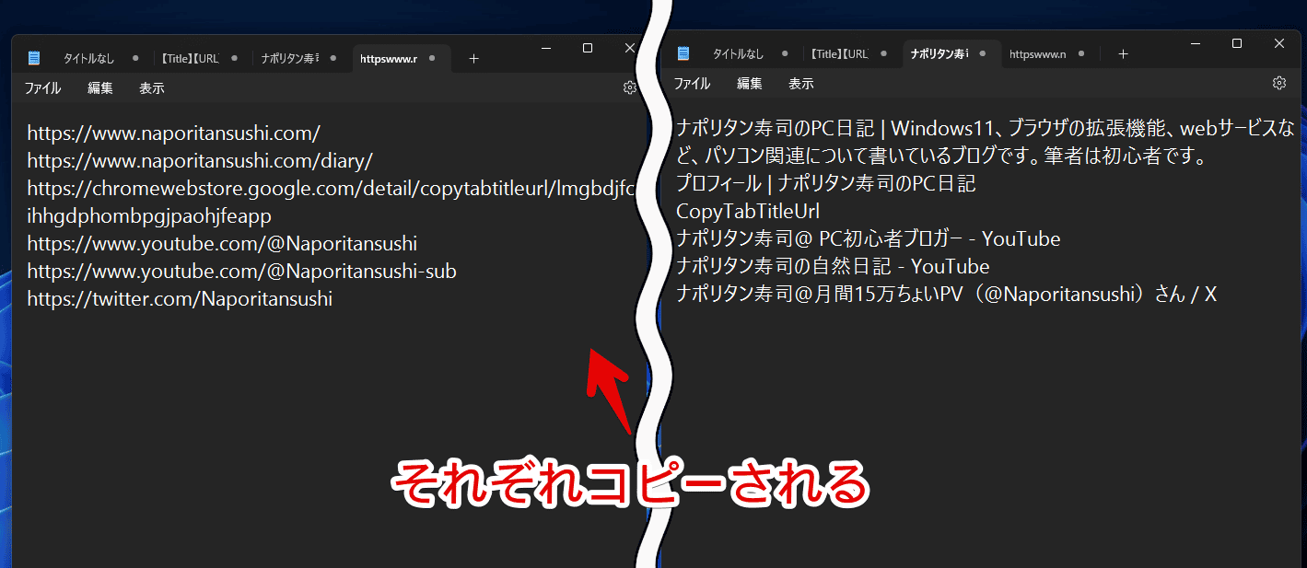Open 表示 menu in the left Notepad window
The width and height of the screenshot is (1307, 568).
(152, 88)
